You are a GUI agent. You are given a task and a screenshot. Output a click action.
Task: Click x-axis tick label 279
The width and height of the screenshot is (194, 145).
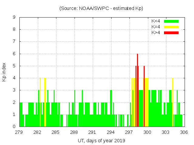point(19,132)
